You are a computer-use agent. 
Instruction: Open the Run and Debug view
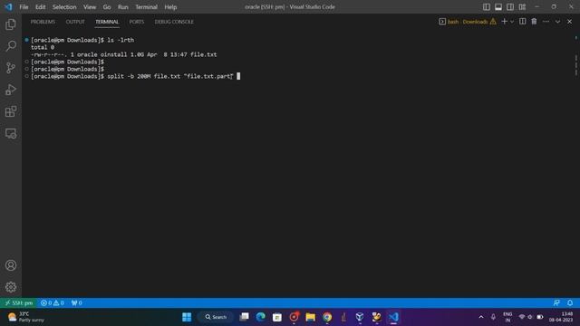tap(11, 90)
